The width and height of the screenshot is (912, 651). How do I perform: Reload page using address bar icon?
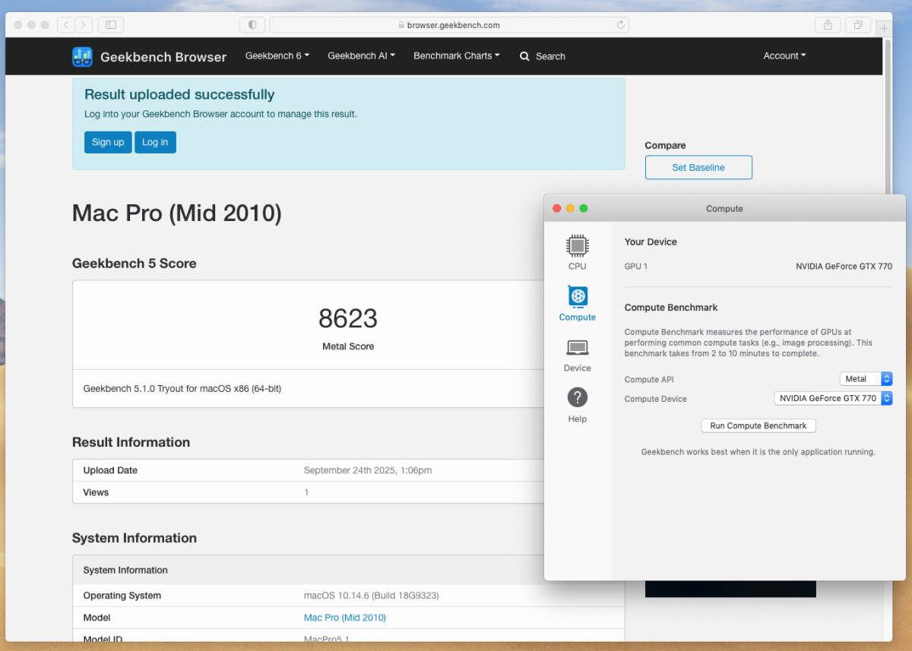click(x=621, y=25)
